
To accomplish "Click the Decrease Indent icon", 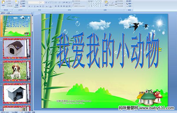I will click(64, 2).
